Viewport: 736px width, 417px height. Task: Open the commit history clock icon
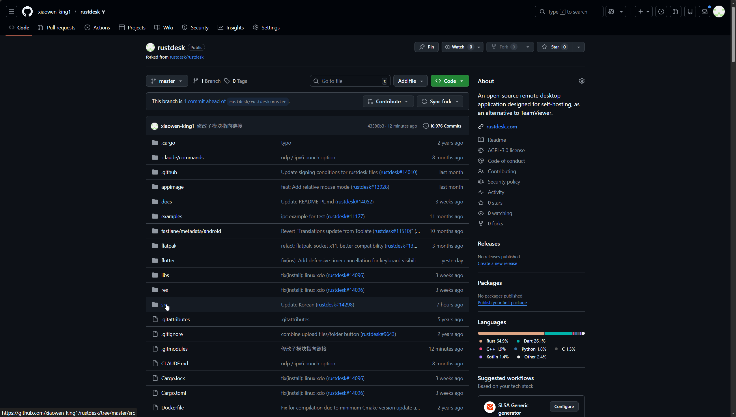click(426, 126)
